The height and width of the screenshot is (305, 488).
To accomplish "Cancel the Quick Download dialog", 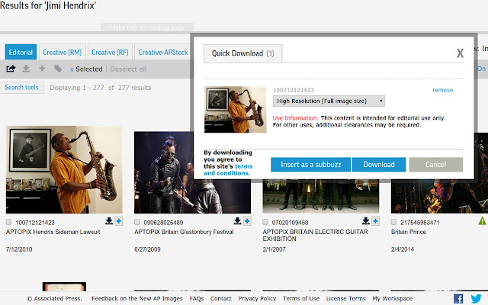I will (435, 165).
